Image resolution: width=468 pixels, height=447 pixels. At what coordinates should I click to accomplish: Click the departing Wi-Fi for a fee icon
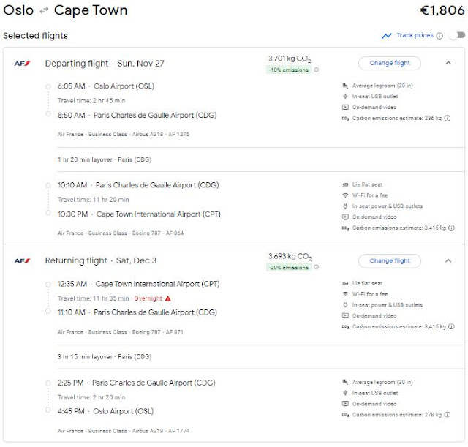click(x=345, y=195)
